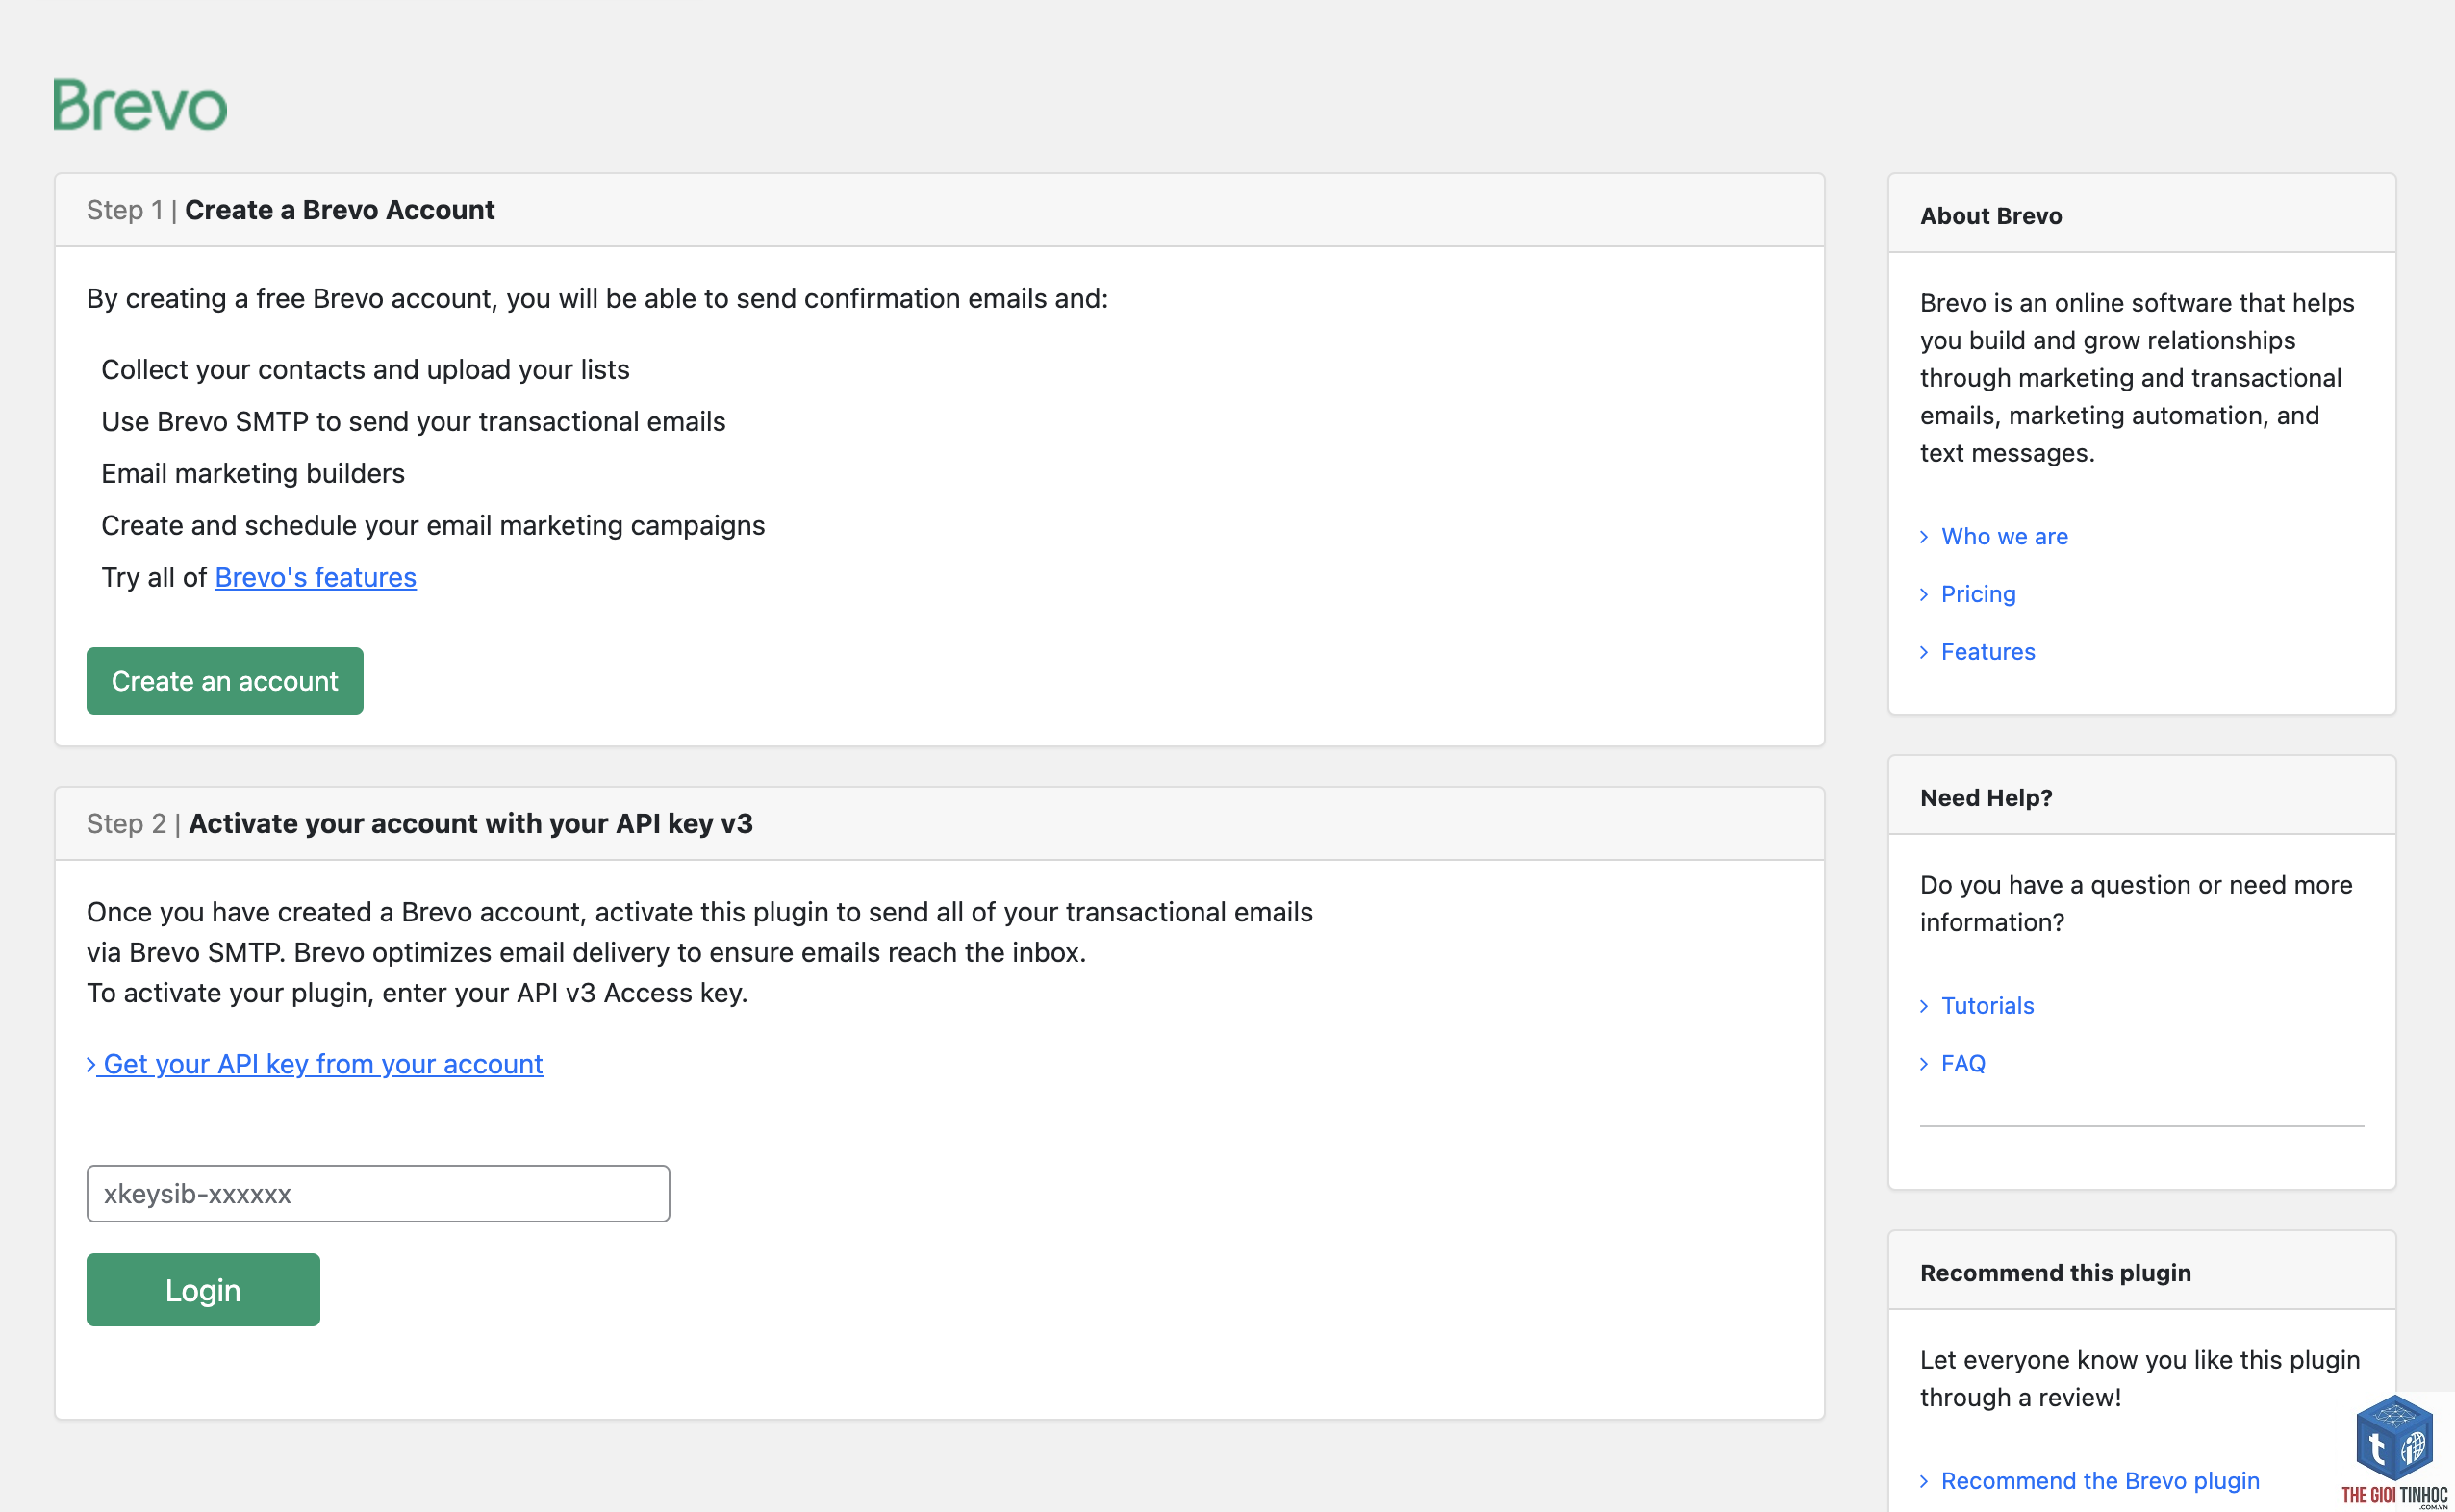Screen dimensions: 2455x1512
Task: Click 'Use Brevo SMTP to send your transactional emails'
Action: point(413,422)
